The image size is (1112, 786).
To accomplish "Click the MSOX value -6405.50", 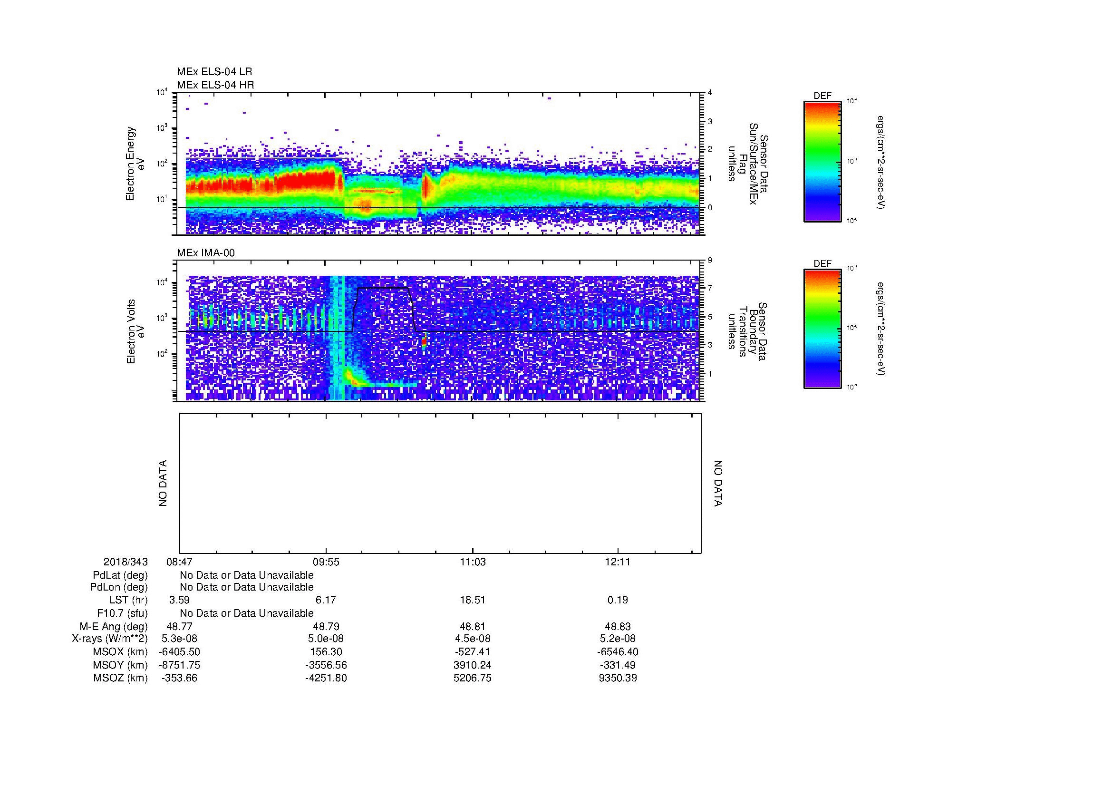I will point(179,651).
